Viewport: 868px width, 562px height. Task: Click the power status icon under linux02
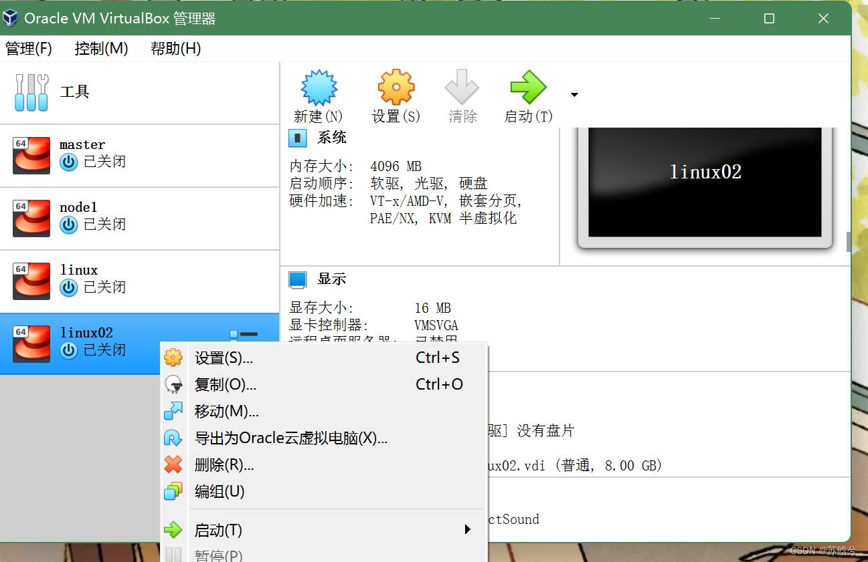coord(69,350)
